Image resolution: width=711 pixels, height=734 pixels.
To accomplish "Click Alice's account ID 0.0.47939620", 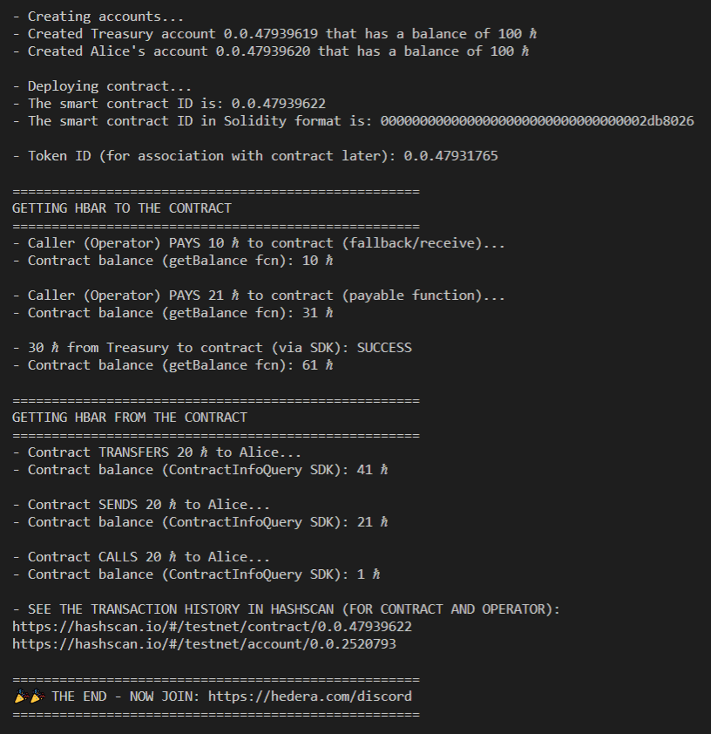I will pos(262,51).
